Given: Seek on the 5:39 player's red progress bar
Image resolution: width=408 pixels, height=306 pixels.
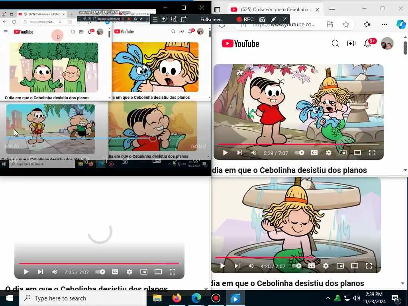Looking at the screenshot, I should 298,144.
